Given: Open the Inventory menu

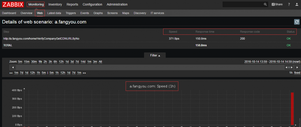Looking at the screenshot, I should pos(55,5).
